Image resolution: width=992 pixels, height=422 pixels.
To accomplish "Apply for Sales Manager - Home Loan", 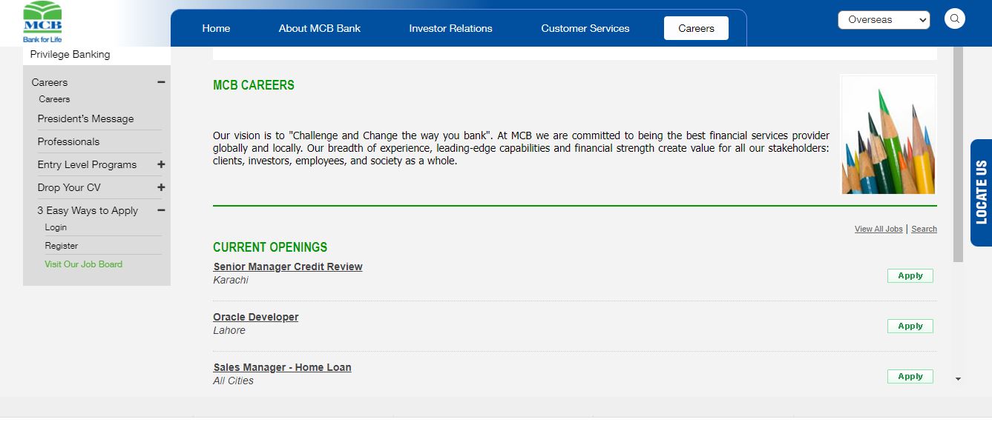I will (x=910, y=376).
